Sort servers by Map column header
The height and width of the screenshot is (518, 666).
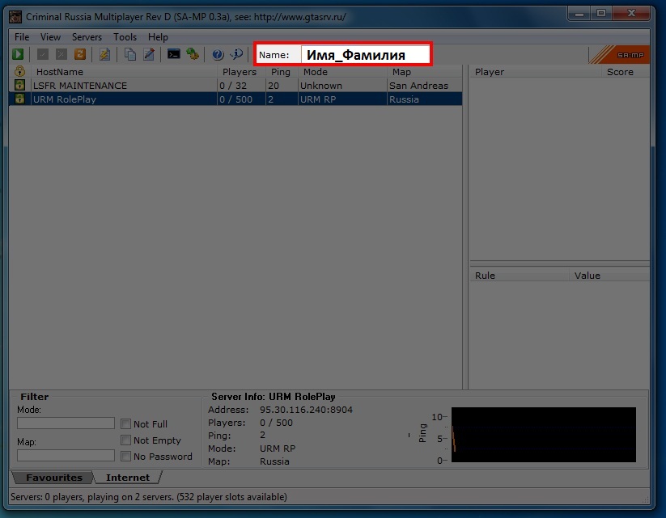click(x=425, y=72)
